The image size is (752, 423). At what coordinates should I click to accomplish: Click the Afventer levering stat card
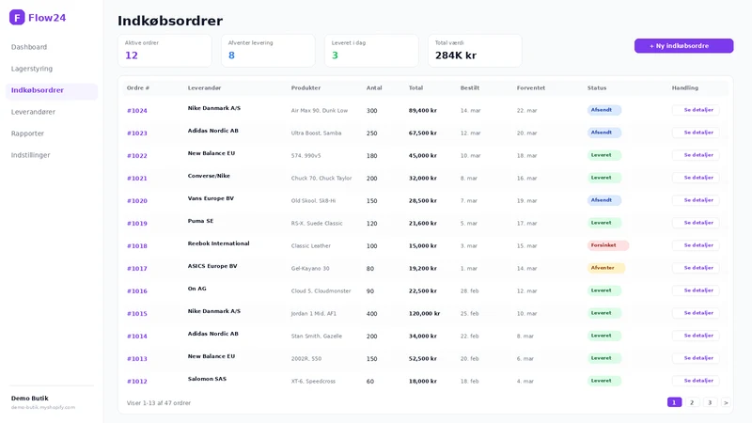(x=268, y=51)
